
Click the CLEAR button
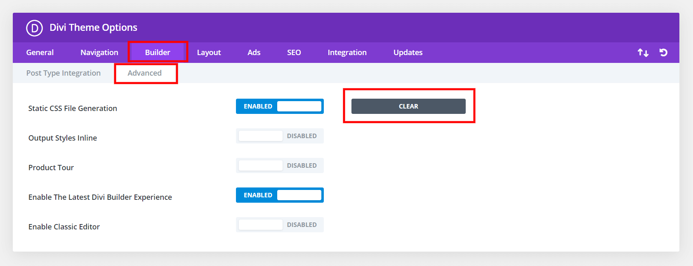click(x=408, y=106)
